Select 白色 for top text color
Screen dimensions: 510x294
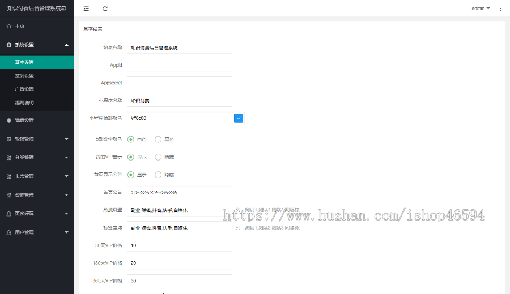coord(131,140)
